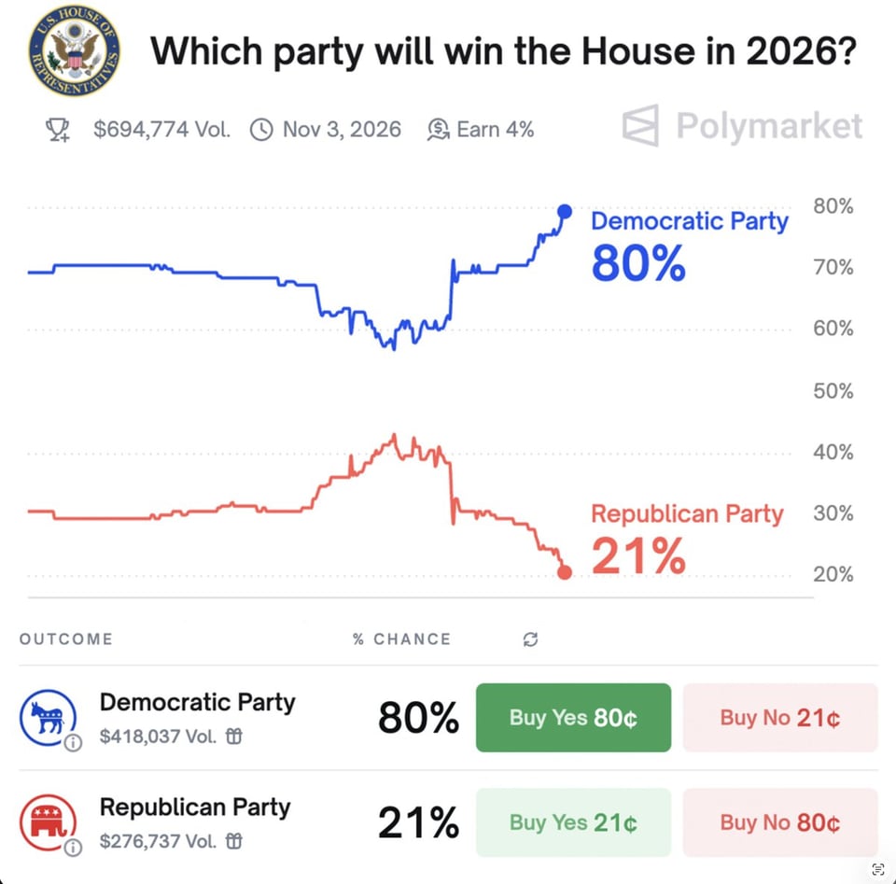Buy Yes at 21¢ for Republican Party
This screenshot has height=884, width=896.
572,822
